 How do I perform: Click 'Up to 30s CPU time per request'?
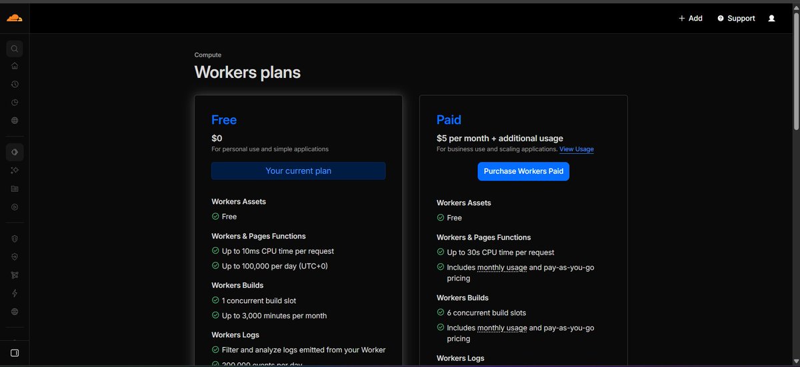(x=501, y=252)
